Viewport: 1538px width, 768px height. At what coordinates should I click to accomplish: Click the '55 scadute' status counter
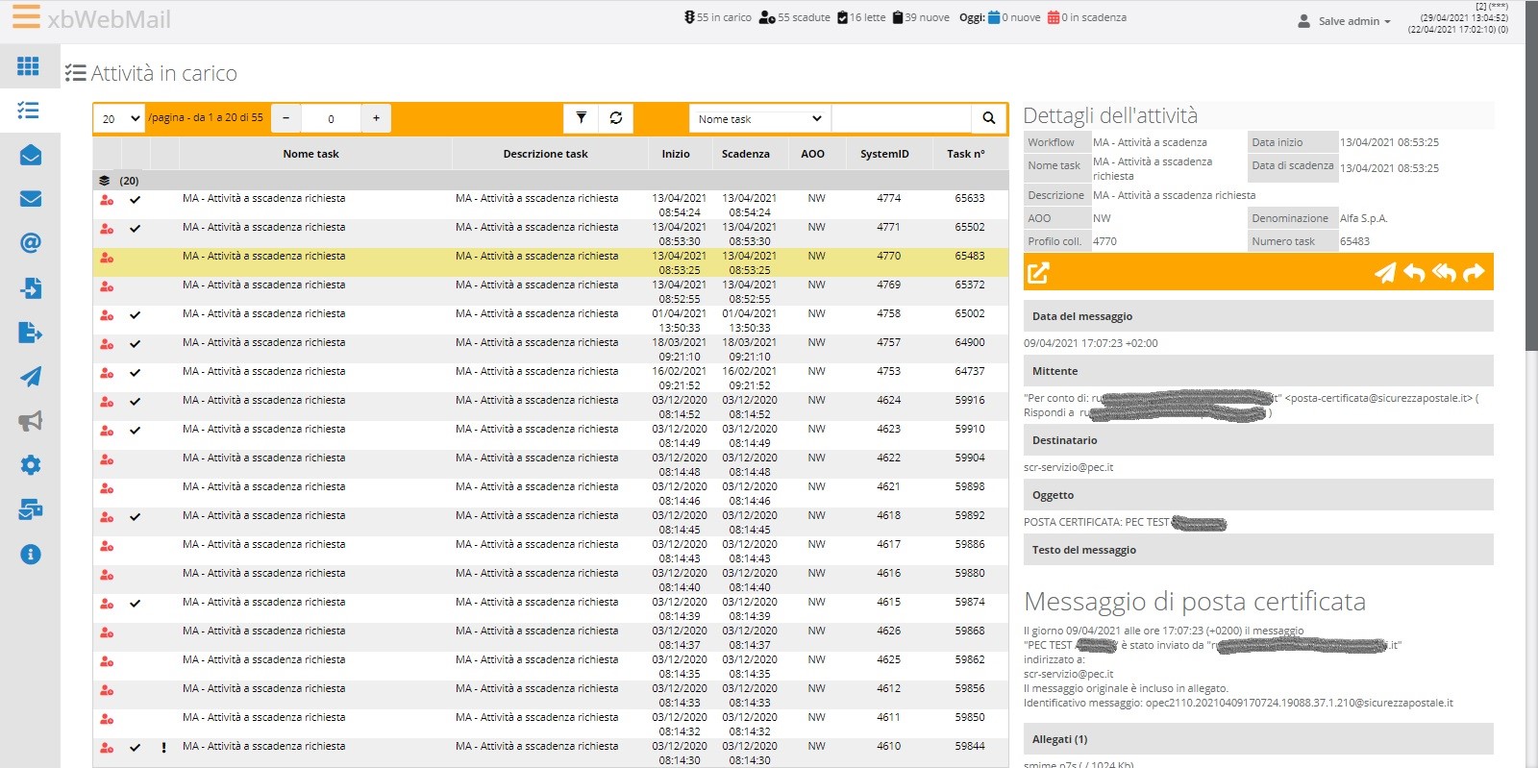794,17
